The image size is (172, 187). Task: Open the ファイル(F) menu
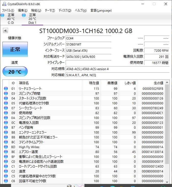[x=8, y=10]
